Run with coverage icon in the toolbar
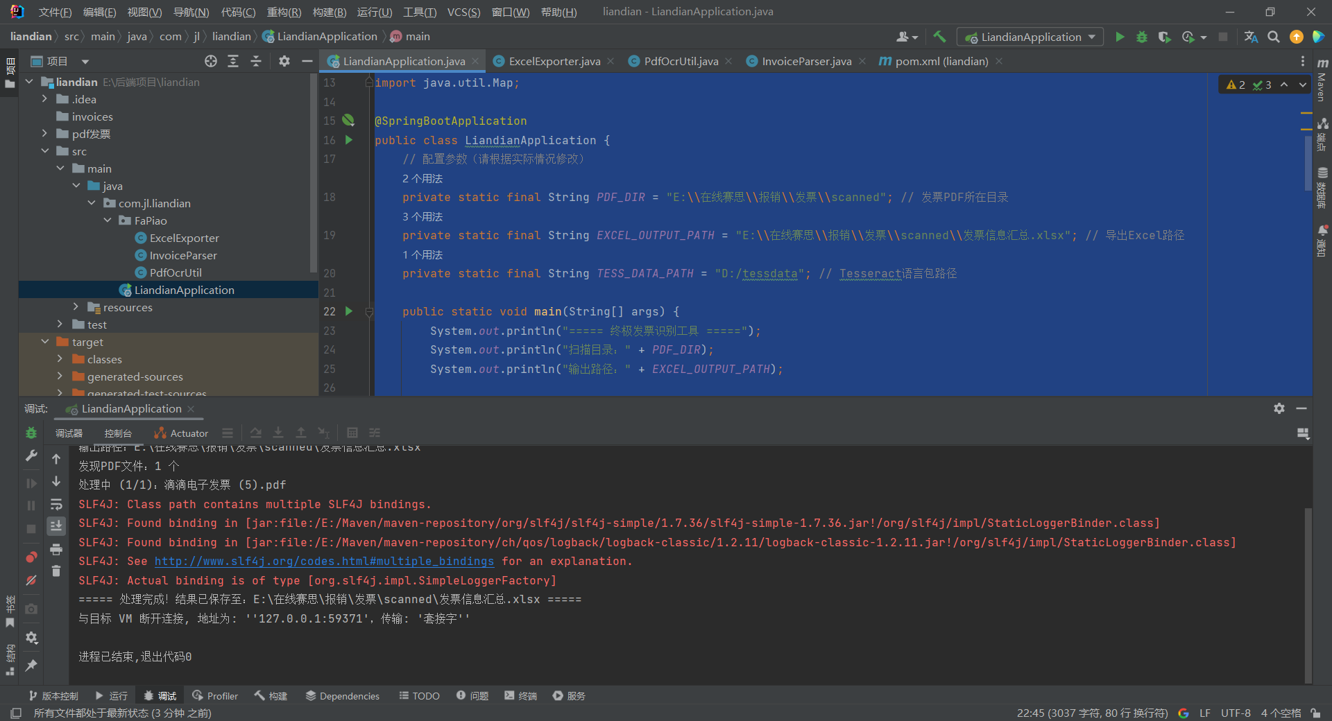The height and width of the screenshot is (721, 1332). (1164, 37)
